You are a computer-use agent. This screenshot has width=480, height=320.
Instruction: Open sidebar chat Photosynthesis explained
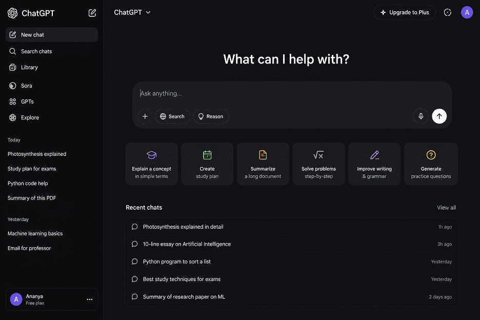[37, 154]
